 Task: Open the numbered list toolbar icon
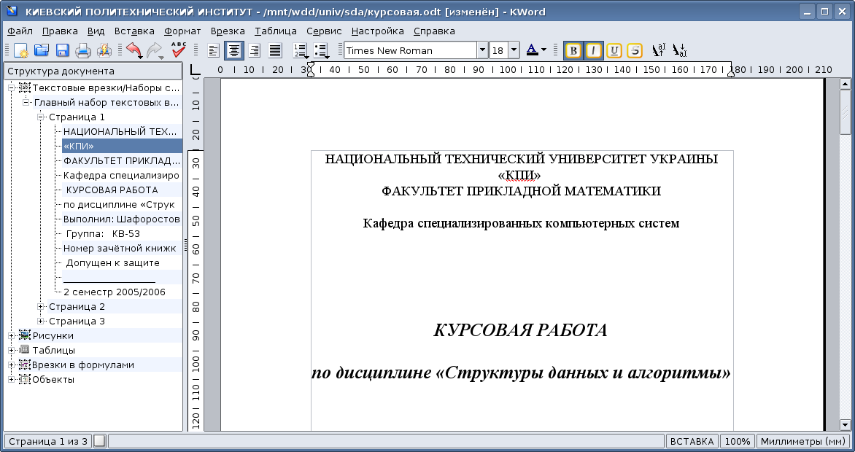click(301, 50)
